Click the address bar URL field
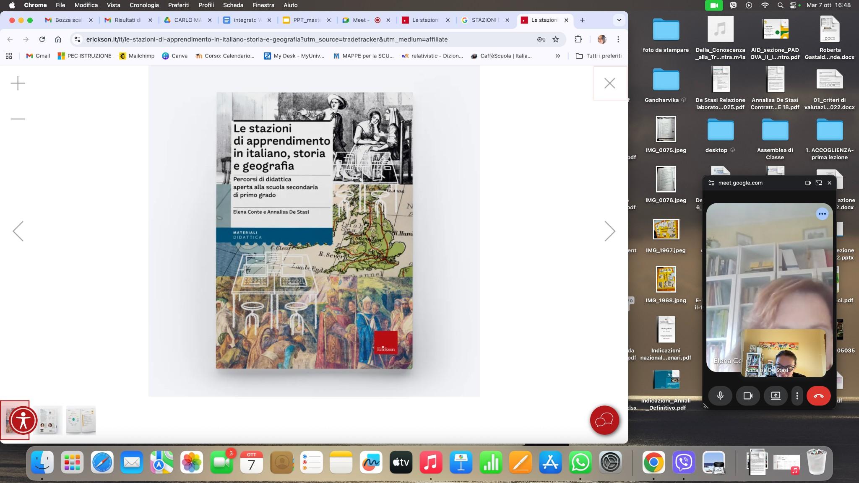Viewport: 859px width, 483px height. [267, 39]
